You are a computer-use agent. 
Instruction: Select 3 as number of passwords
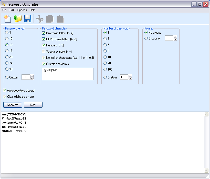(x=105, y=39)
